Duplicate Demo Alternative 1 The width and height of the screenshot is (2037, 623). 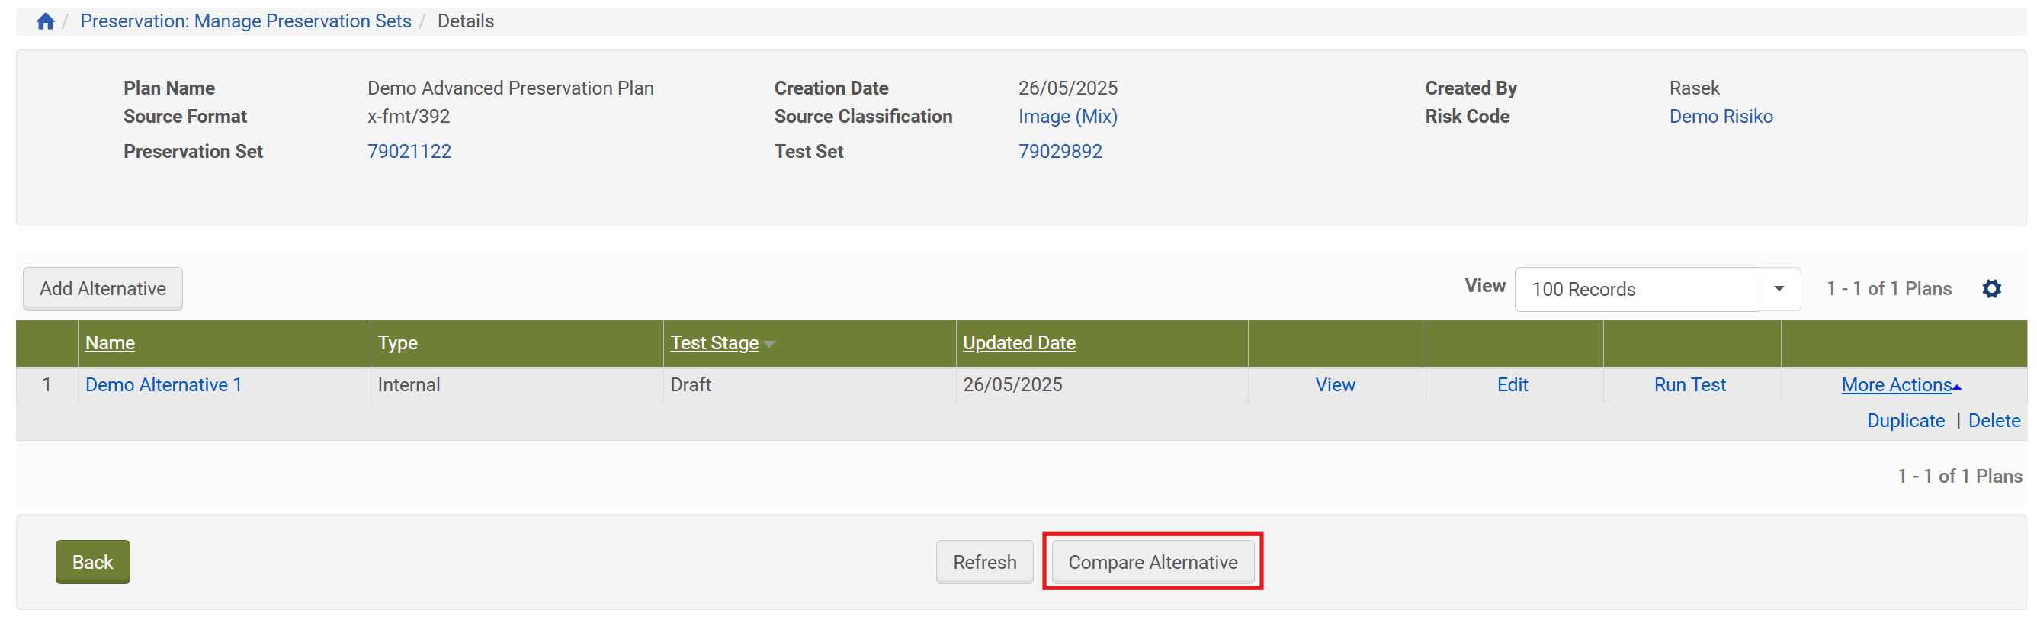pyautogui.click(x=1905, y=421)
